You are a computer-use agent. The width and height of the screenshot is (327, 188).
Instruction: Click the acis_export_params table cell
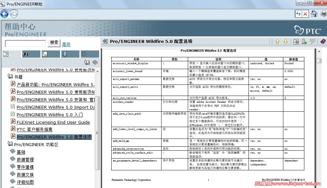[x=136, y=81]
